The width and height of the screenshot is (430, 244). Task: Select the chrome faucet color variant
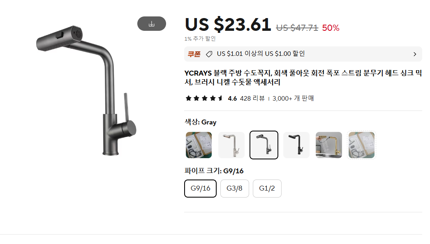pos(231,145)
